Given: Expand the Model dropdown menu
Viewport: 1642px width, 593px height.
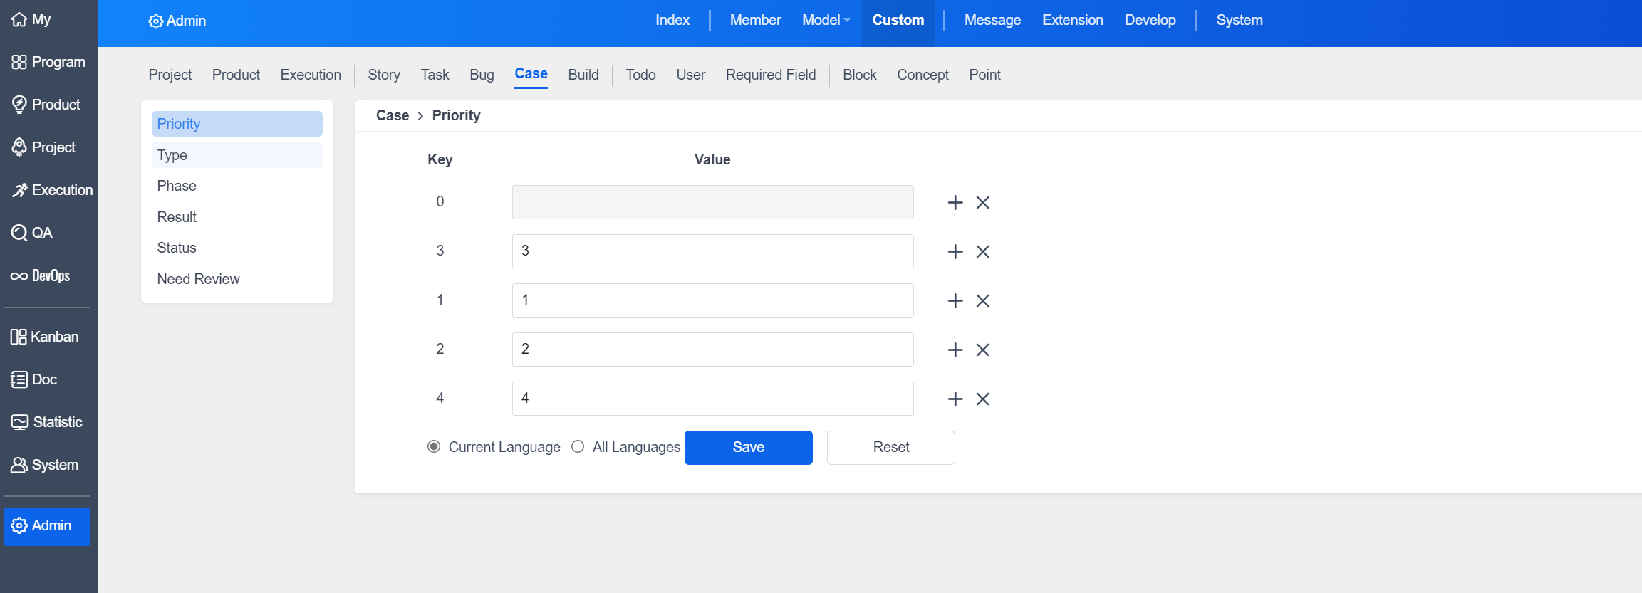Looking at the screenshot, I should point(826,21).
